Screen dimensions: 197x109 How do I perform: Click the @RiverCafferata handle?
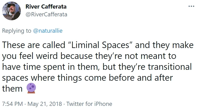(46, 15)
